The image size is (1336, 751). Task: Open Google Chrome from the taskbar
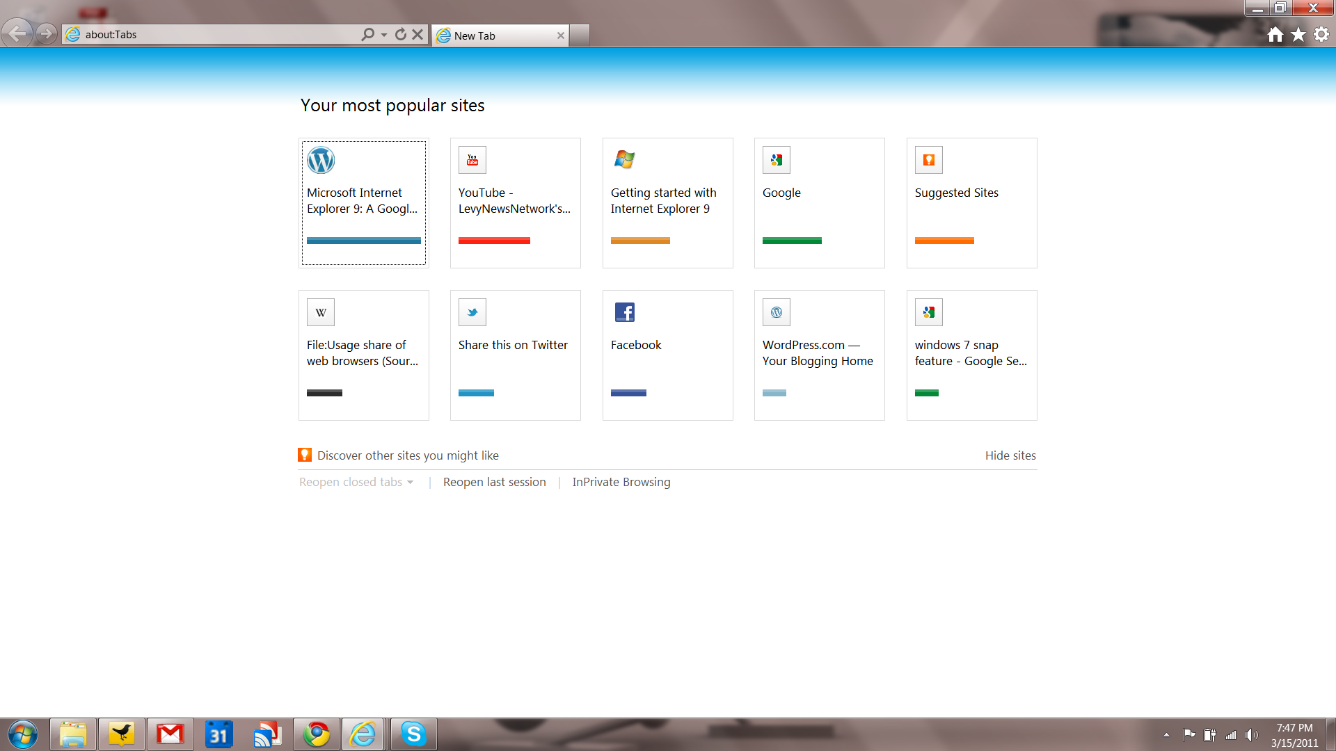317,734
